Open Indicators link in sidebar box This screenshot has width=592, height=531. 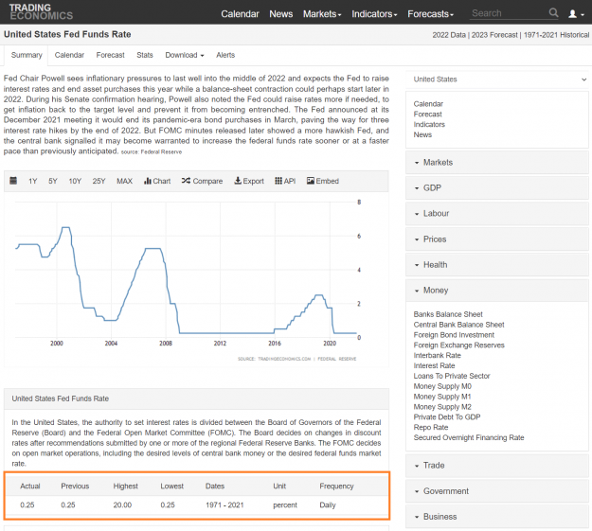point(429,124)
